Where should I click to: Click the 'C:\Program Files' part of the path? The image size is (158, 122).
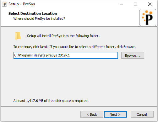tap(27, 55)
